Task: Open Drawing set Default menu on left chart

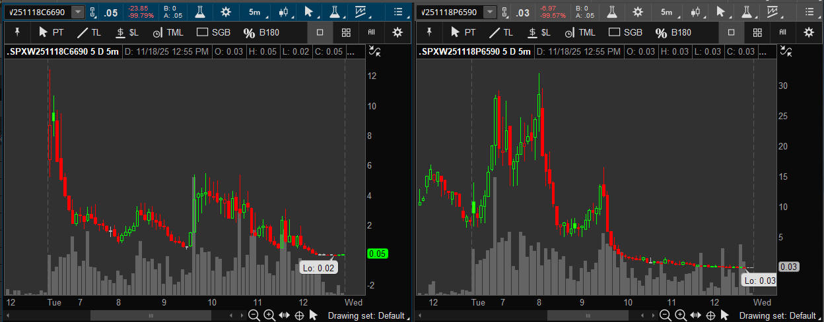Action: pyautogui.click(x=366, y=315)
